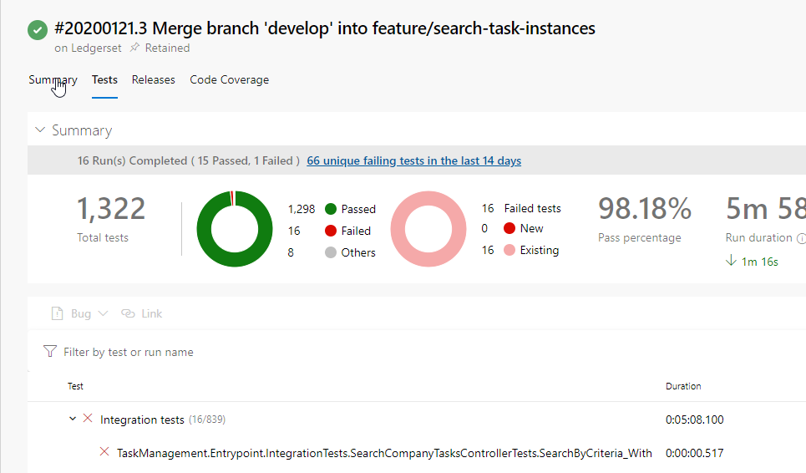Go to the Code Coverage tab
Image resolution: width=806 pixels, height=473 pixels.
230,80
